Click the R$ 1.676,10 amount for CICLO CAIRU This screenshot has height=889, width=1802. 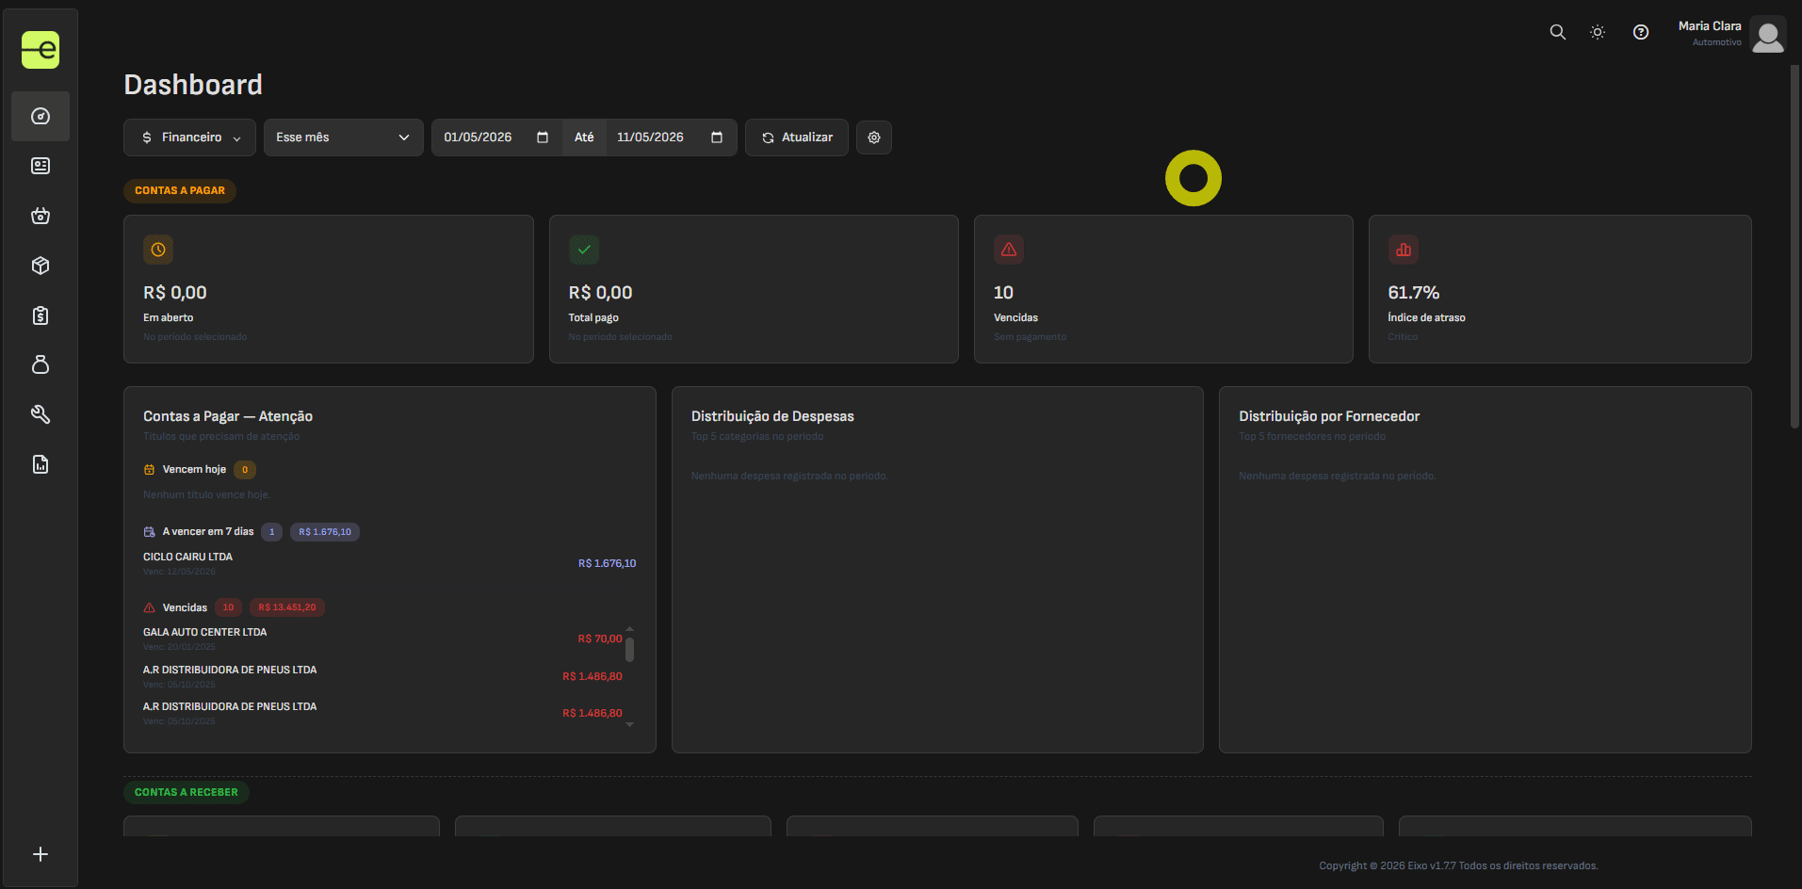[x=608, y=563]
